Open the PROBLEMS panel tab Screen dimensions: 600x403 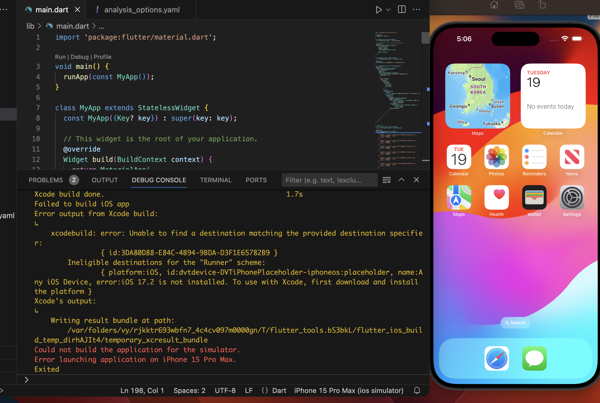tap(46, 180)
